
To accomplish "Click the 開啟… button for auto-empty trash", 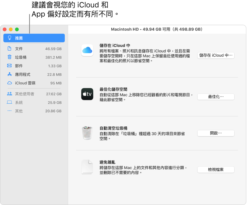I will 216,133.
